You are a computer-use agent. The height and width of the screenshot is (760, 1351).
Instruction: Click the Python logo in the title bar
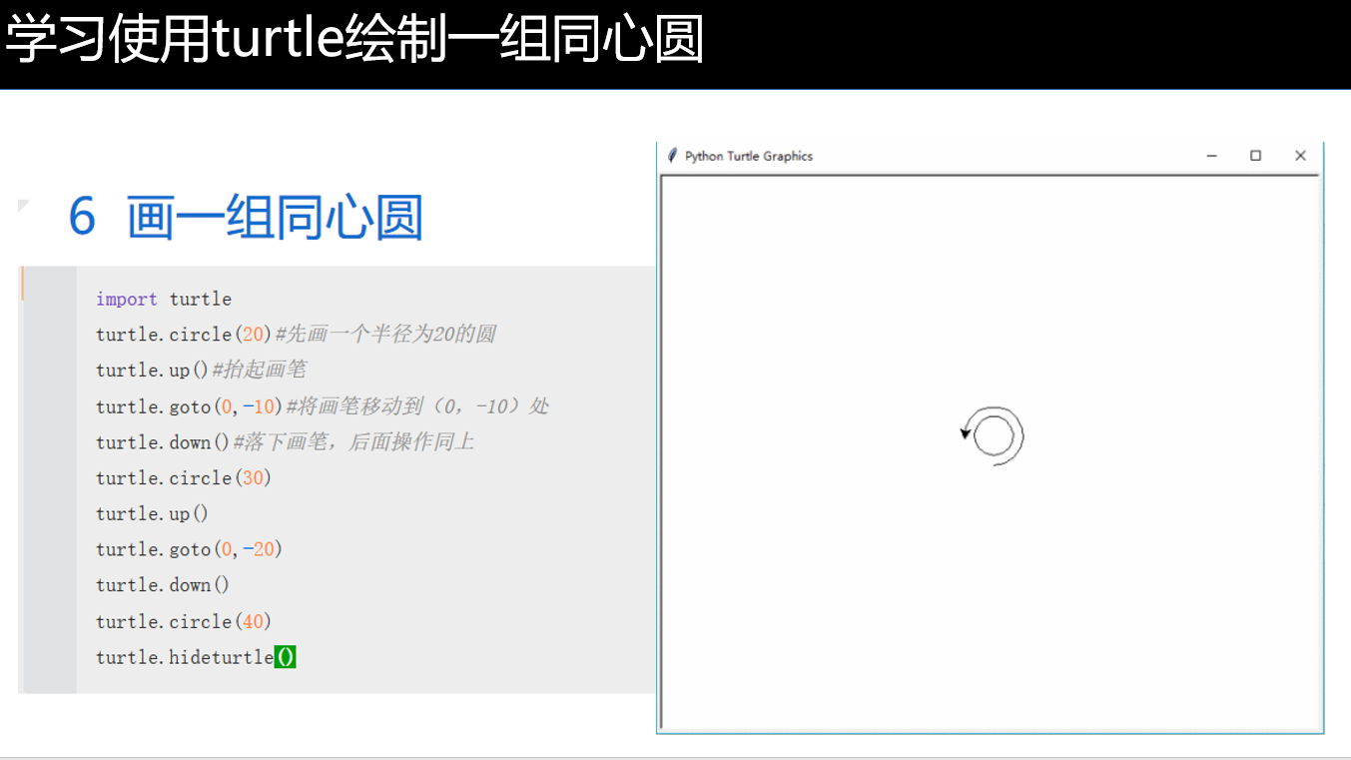pyautogui.click(x=671, y=156)
